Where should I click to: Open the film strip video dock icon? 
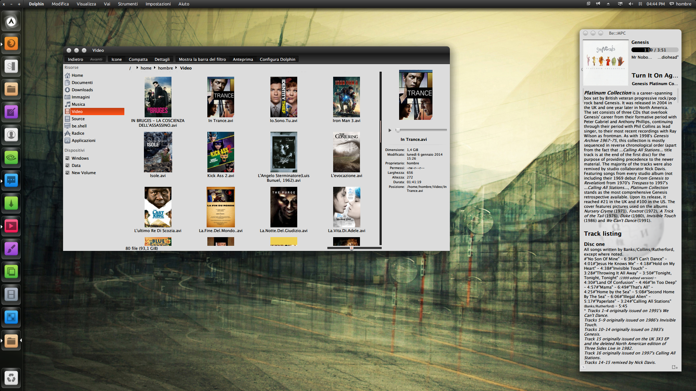[x=11, y=295]
